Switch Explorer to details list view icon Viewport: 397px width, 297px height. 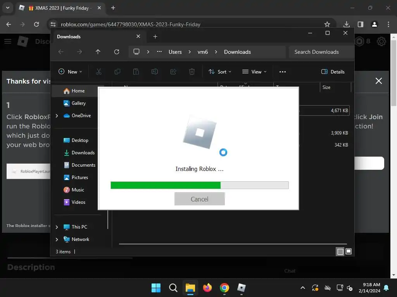click(340, 251)
